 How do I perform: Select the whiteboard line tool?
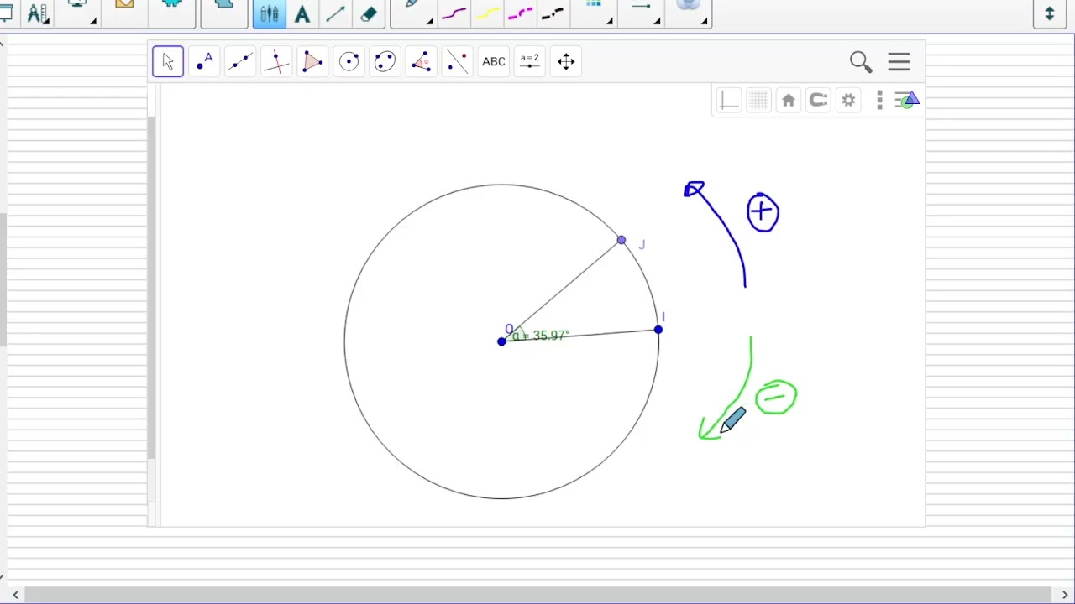335,14
